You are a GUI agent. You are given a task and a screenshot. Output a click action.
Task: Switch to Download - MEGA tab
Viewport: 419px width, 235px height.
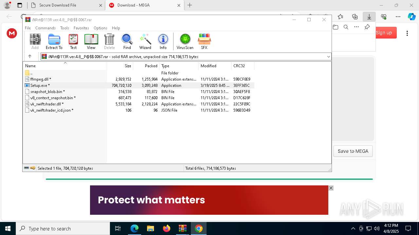145,5
